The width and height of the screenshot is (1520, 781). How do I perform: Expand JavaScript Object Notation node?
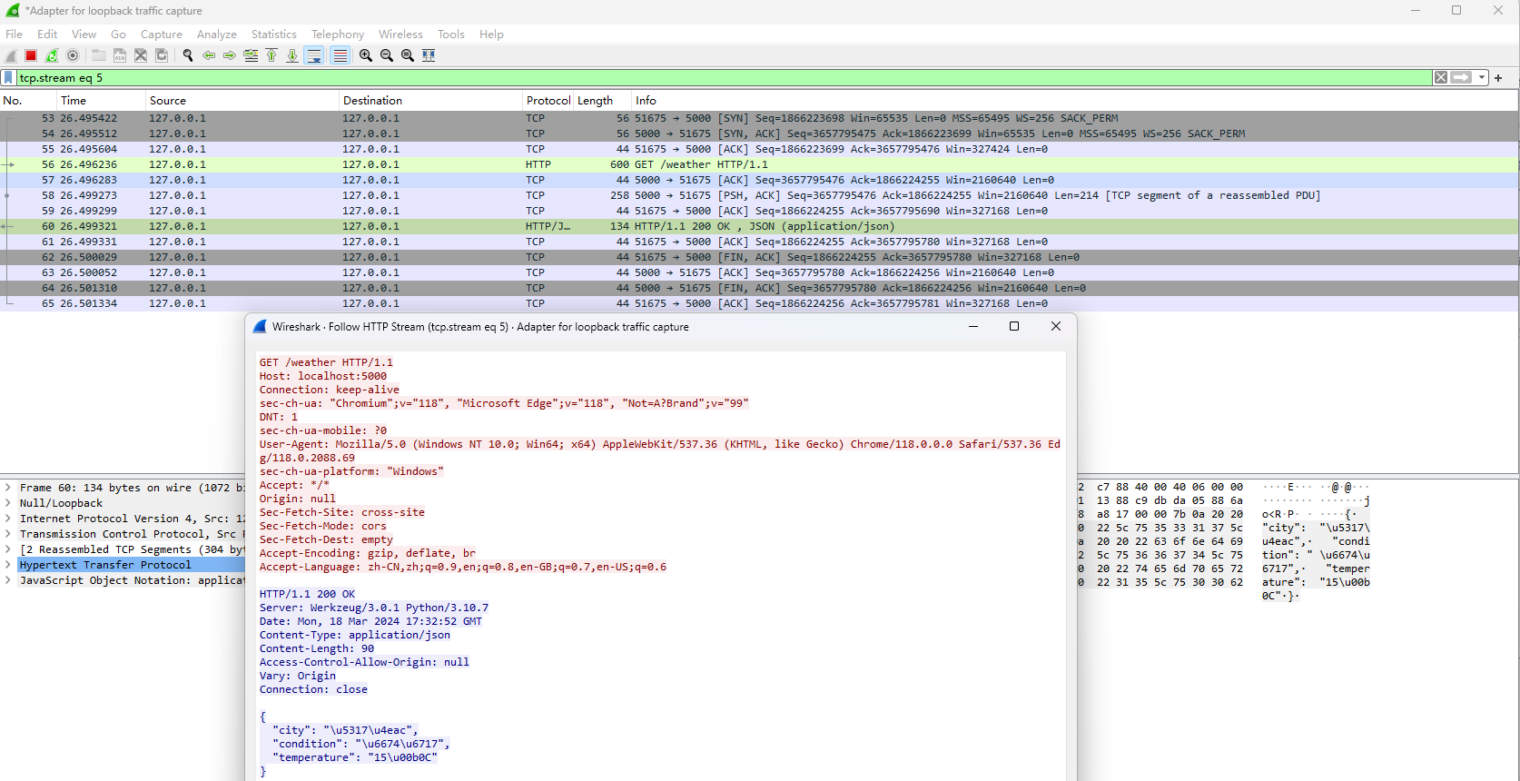click(8, 580)
